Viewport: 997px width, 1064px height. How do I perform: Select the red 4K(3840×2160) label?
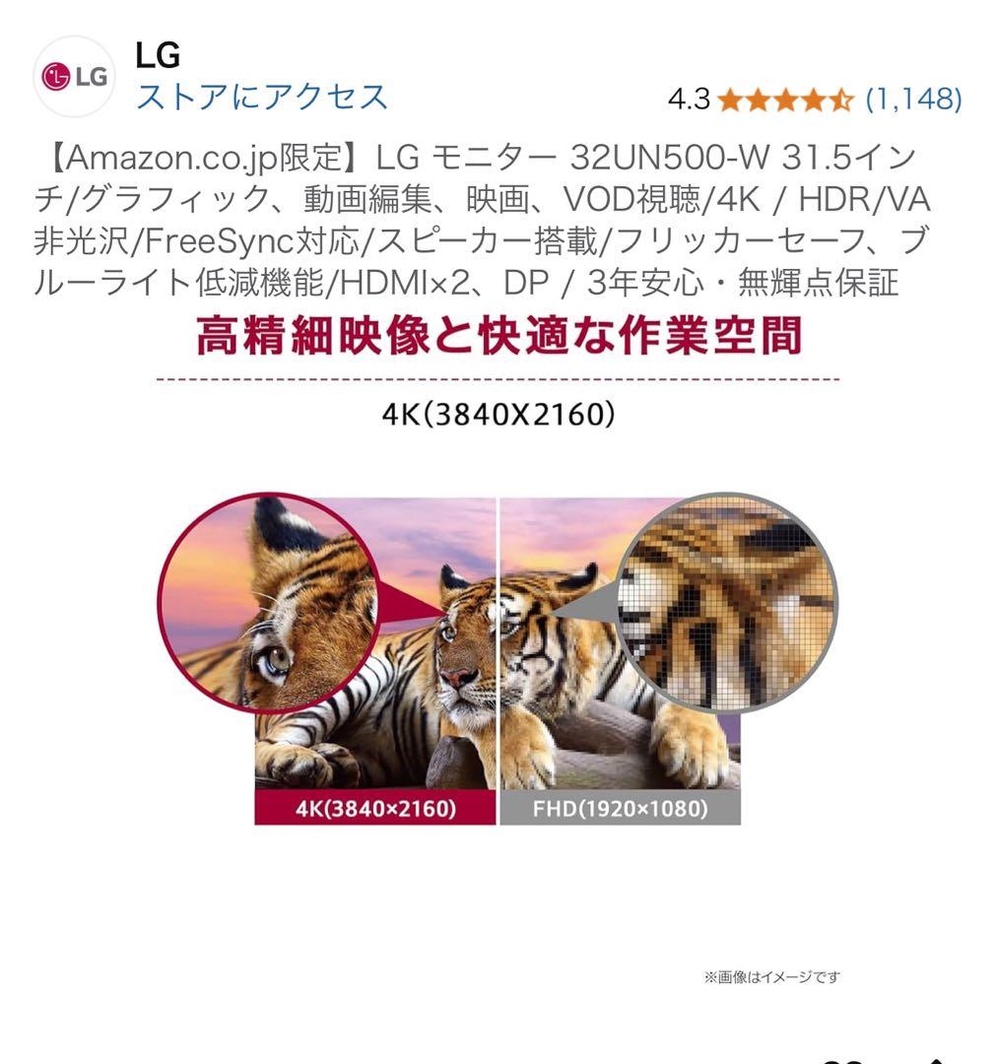click(x=375, y=808)
